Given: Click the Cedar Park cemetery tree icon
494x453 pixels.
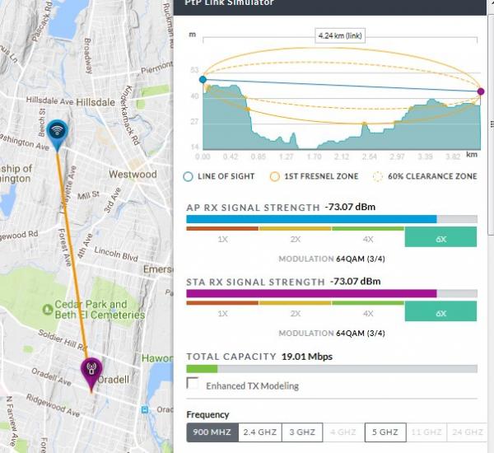Looking at the screenshot, I should [x=48, y=309].
